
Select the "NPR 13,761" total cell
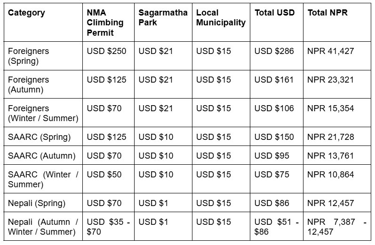(x=330, y=156)
